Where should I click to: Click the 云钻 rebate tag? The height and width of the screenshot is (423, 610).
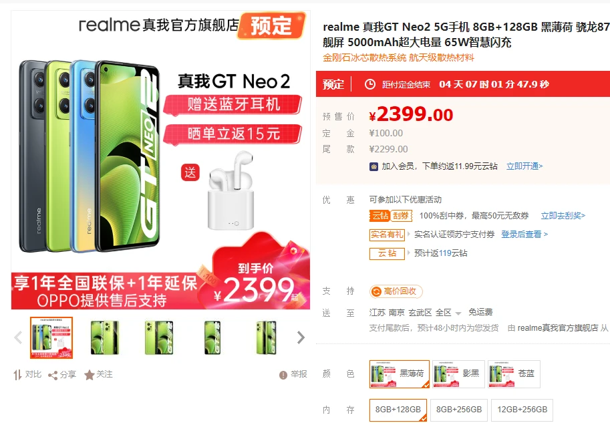(x=387, y=253)
